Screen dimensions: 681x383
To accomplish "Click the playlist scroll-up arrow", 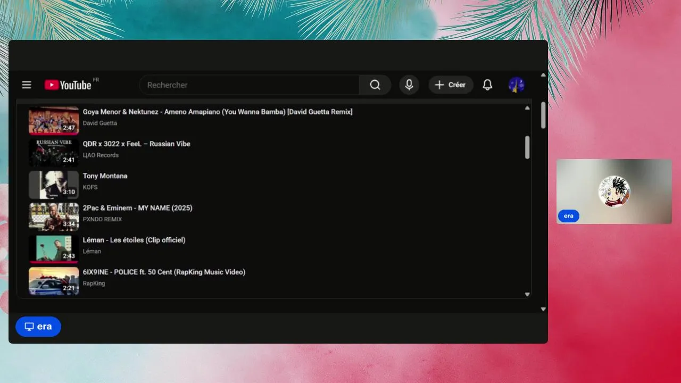I will click(x=527, y=108).
